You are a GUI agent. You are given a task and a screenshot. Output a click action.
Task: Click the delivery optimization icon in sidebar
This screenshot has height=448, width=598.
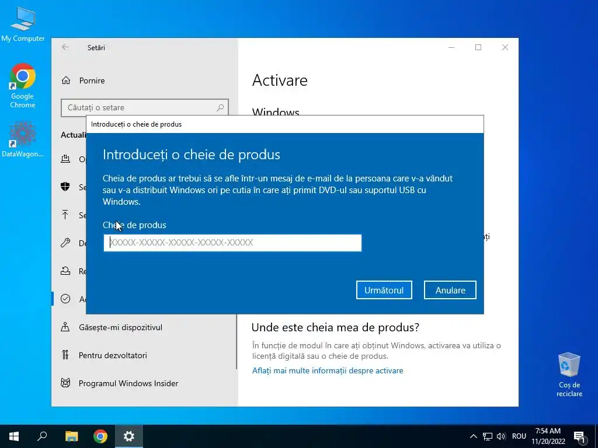pyautogui.click(x=65, y=159)
